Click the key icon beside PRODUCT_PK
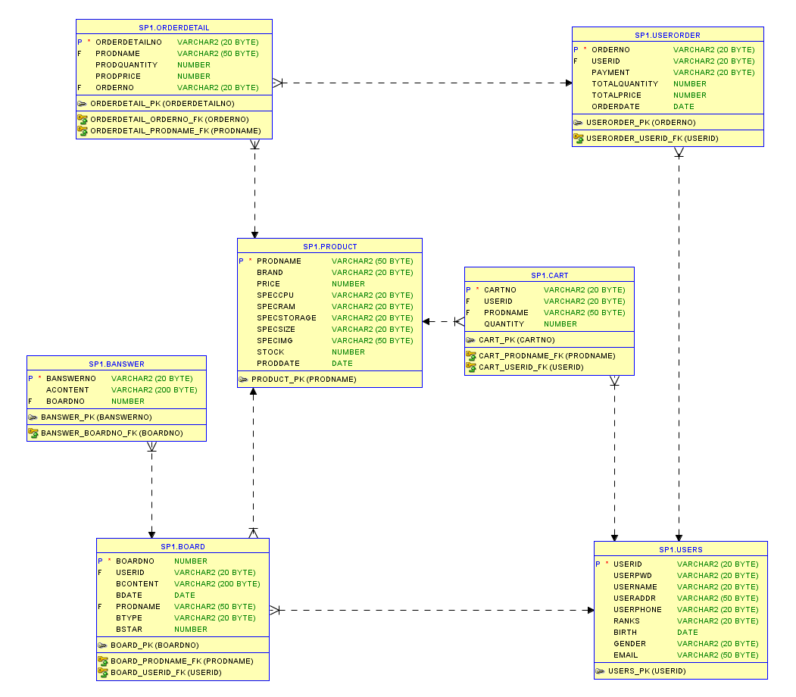This screenshot has width=796, height=697. pyautogui.click(x=244, y=379)
